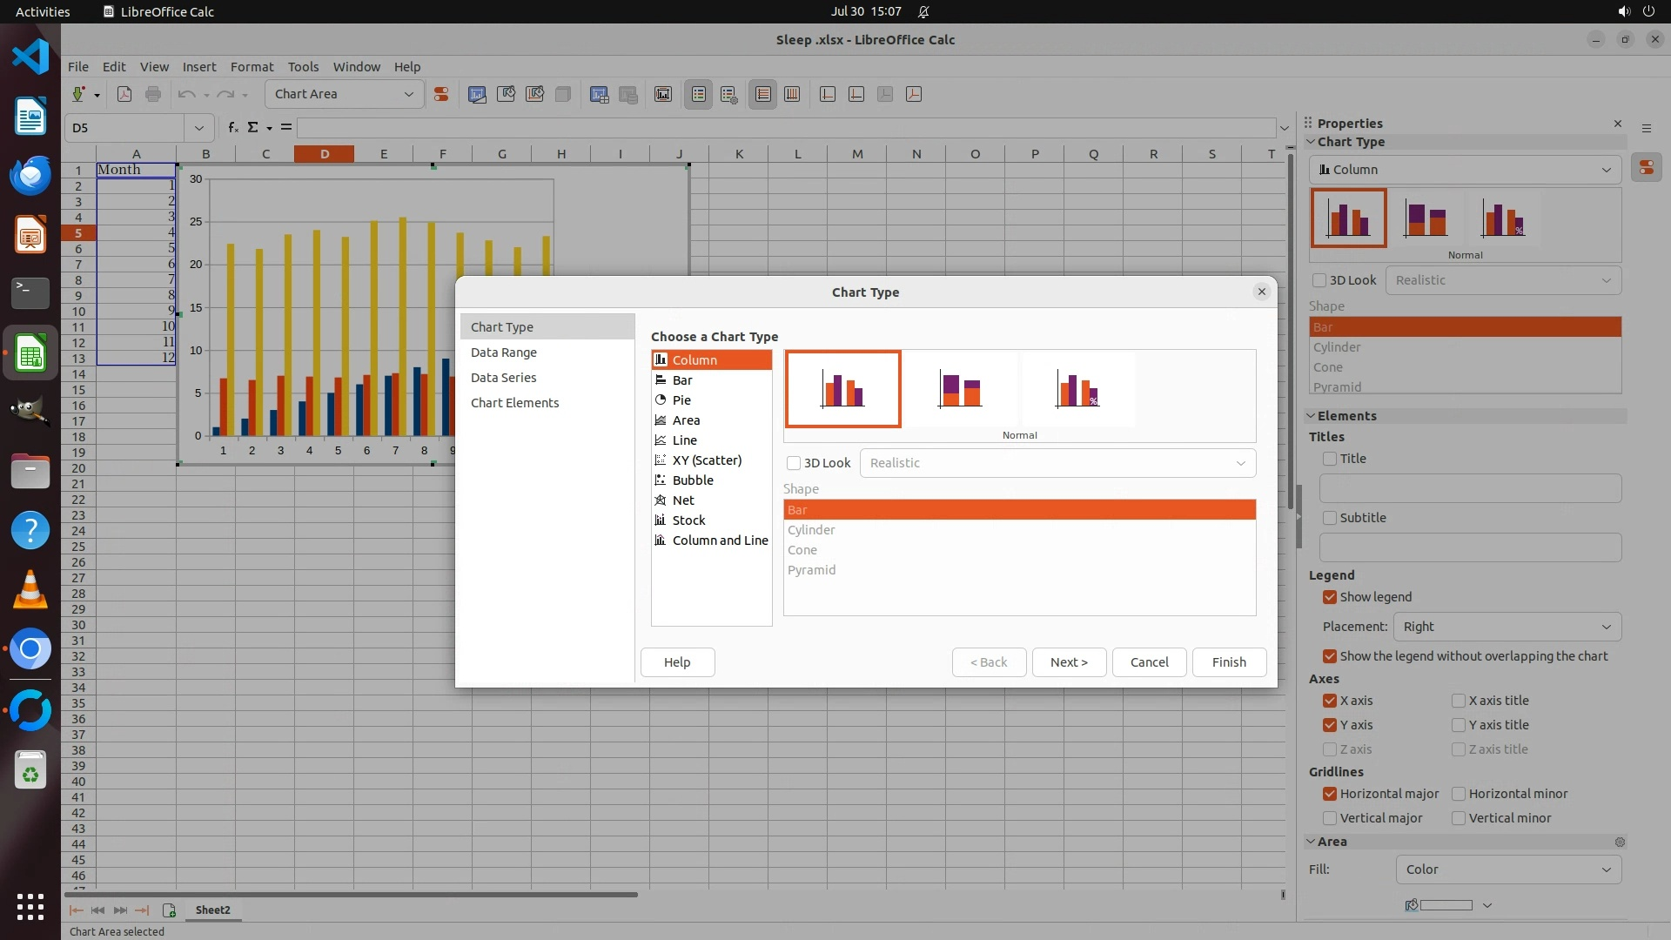Enable Vertical major gridlines
Screen dimensions: 1671x940
pyautogui.click(x=1330, y=818)
